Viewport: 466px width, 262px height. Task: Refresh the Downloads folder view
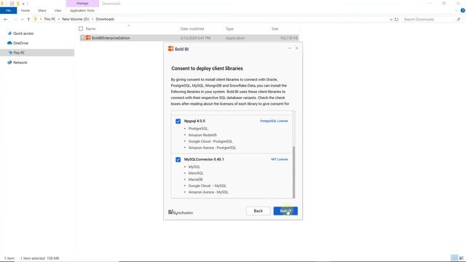point(396,20)
